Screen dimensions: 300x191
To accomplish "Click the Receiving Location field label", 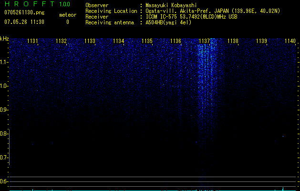I will (x=111, y=11).
